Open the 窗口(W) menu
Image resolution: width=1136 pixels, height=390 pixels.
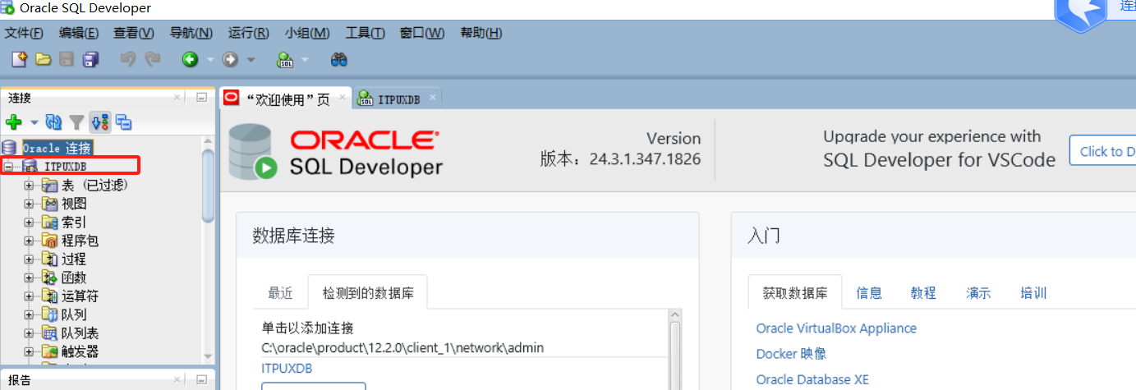422,33
